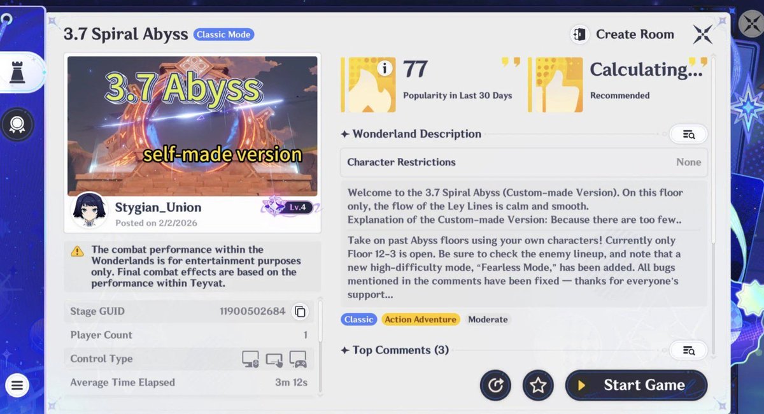Viewport: 764px width, 414px height.
Task: Expand Wonderland Description with the search-list icon
Action: point(688,134)
